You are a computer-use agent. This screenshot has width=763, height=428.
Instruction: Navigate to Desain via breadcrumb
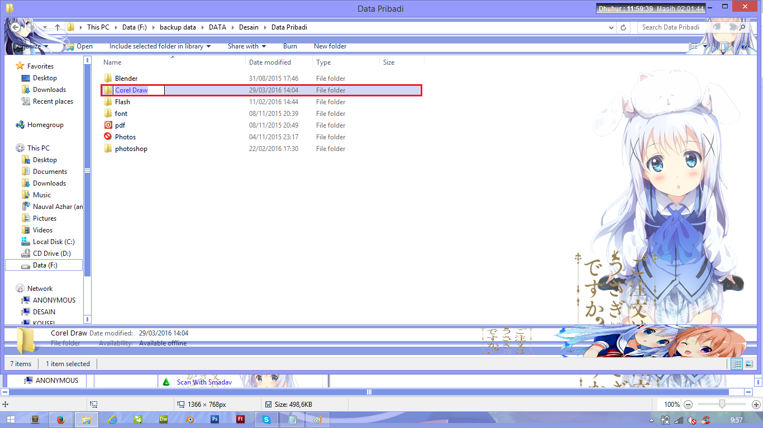pyautogui.click(x=249, y=27)
